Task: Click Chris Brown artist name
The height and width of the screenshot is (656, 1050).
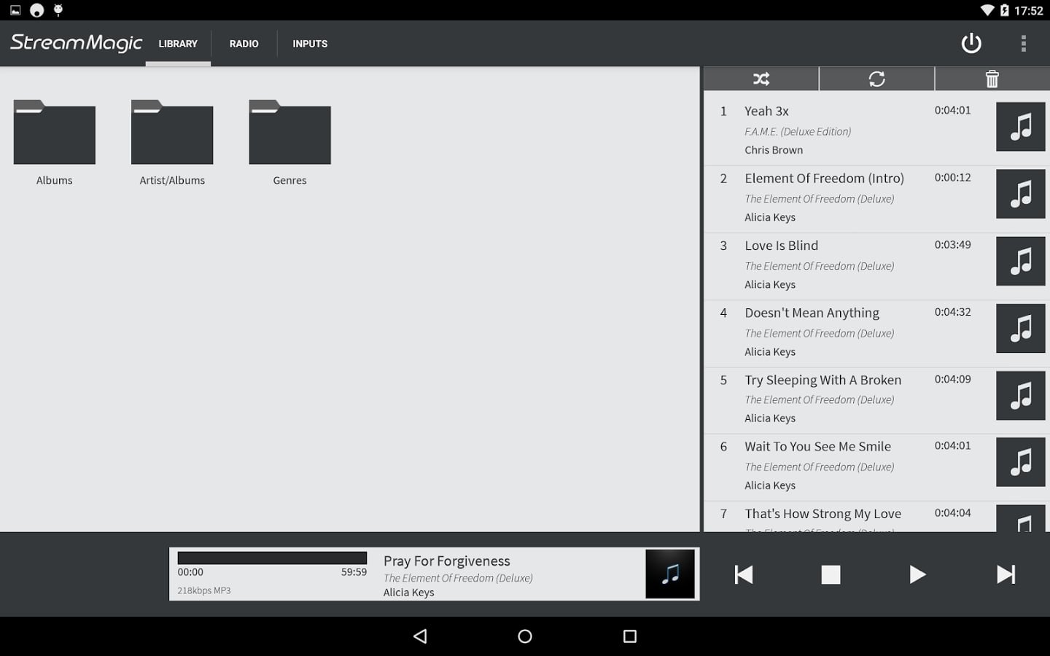Action: coord(774,150)
